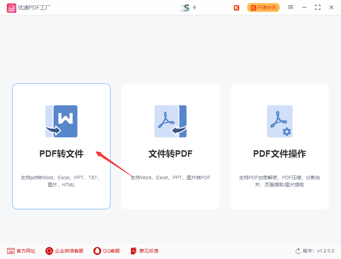Select the 文件转PDF title
Viewport: 341px width, 259px height.
tap(170, 154)
